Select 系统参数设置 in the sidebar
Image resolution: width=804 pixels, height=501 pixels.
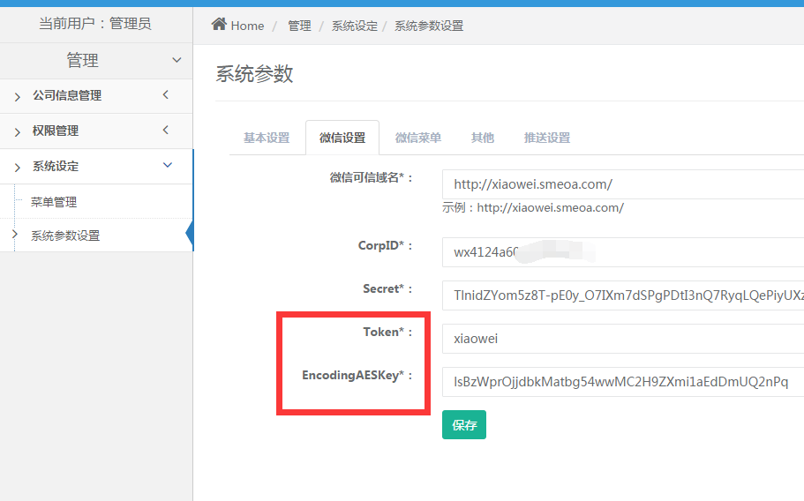click(x=65, y=236)
